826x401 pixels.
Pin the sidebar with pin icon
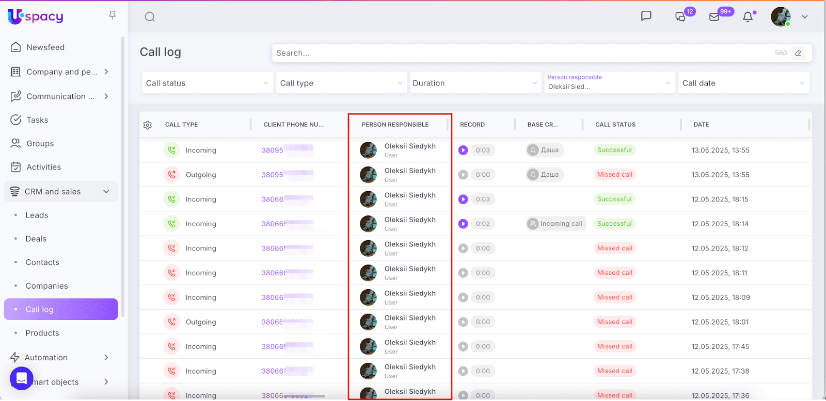[112, 15]
